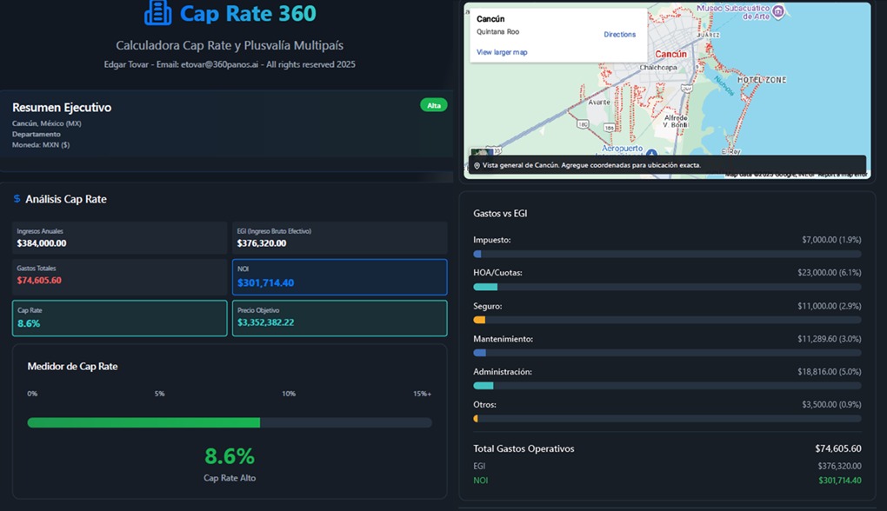Click the Cancún label on the map
This screenshot has width=887, height=511.
click(670, 53)
